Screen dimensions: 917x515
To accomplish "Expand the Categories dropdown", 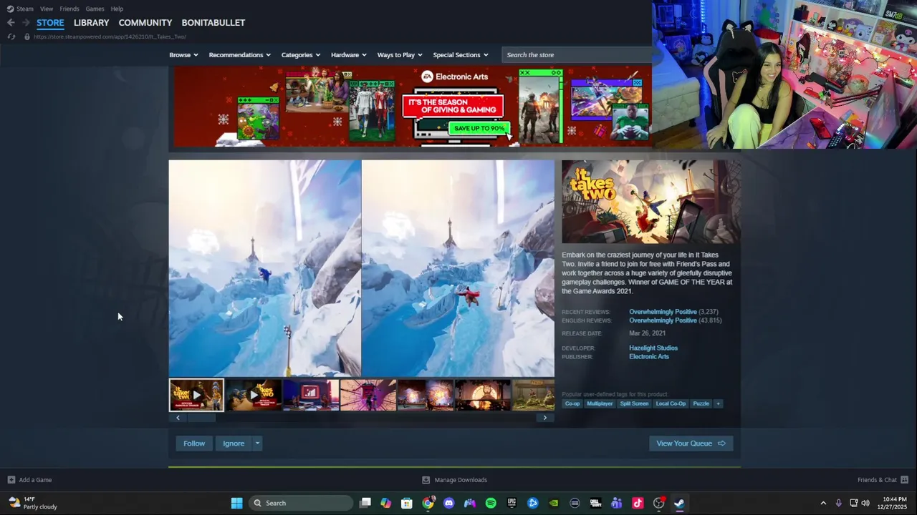I will pyautogui.click(x=300, y=55).
